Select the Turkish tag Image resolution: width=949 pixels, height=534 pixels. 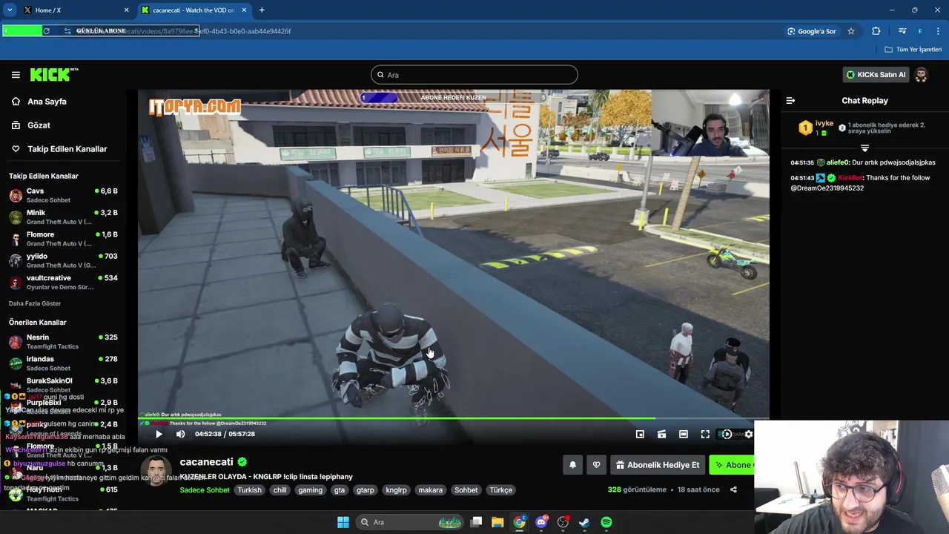click(249, 490)
